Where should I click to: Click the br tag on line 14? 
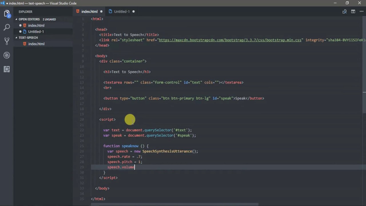click(x=108, y=88)
